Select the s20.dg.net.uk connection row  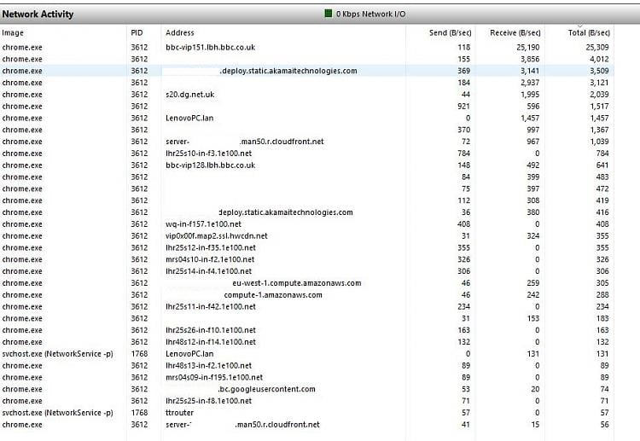(307, 94)
